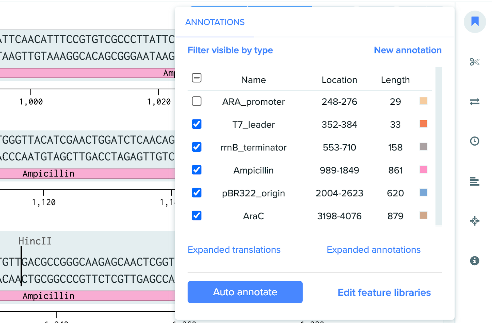Open Edit feature libraries
The width and height of the screenshot is (492, 323).
pos(384,293)
